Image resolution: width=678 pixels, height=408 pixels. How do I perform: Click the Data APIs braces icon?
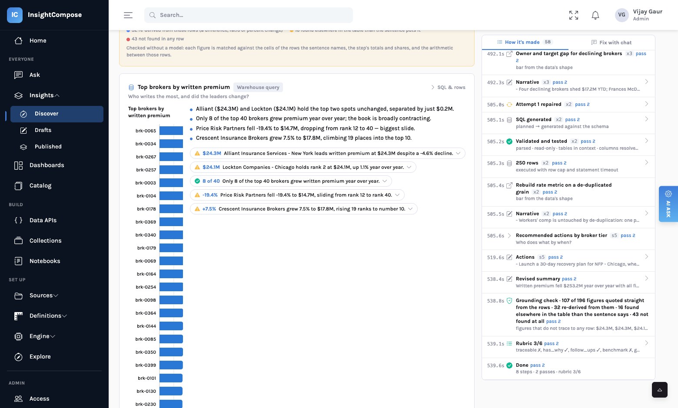click(x=18, y=220)
